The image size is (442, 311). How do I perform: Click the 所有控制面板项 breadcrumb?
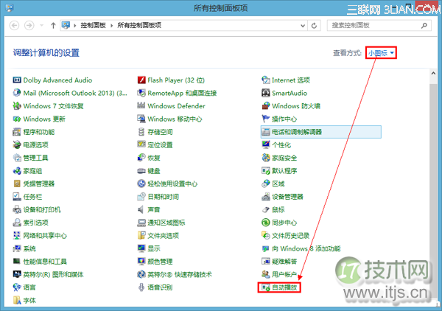click(139, 25)
